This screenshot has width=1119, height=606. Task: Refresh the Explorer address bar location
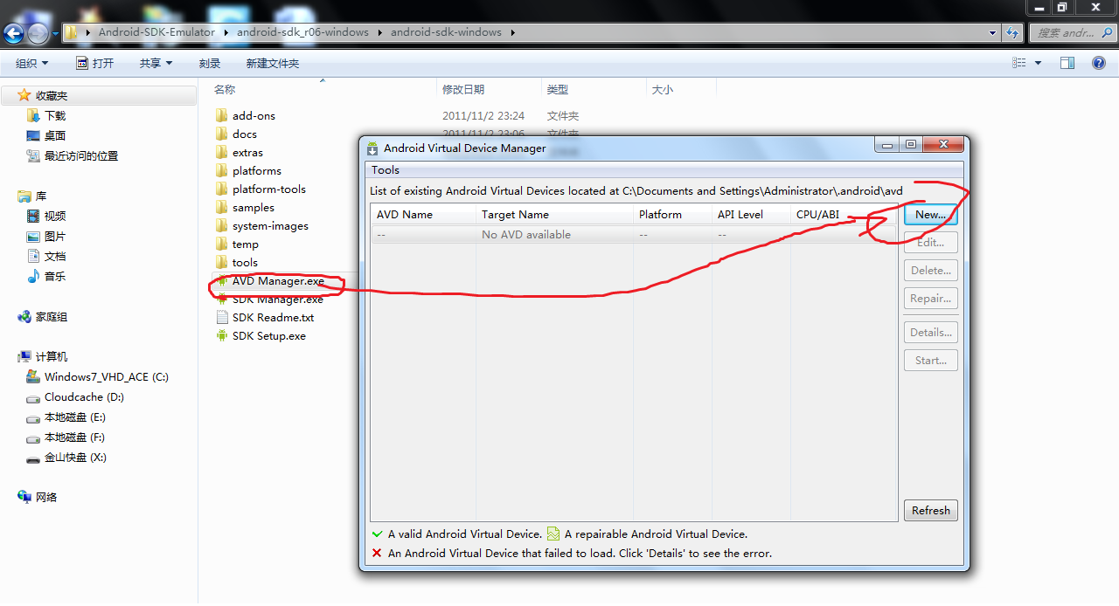1013,32
